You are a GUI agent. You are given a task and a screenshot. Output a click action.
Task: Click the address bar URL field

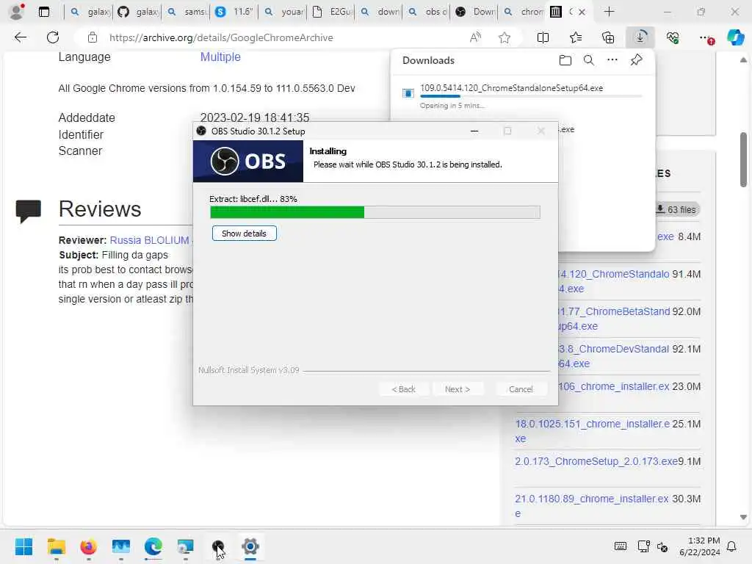221,37
